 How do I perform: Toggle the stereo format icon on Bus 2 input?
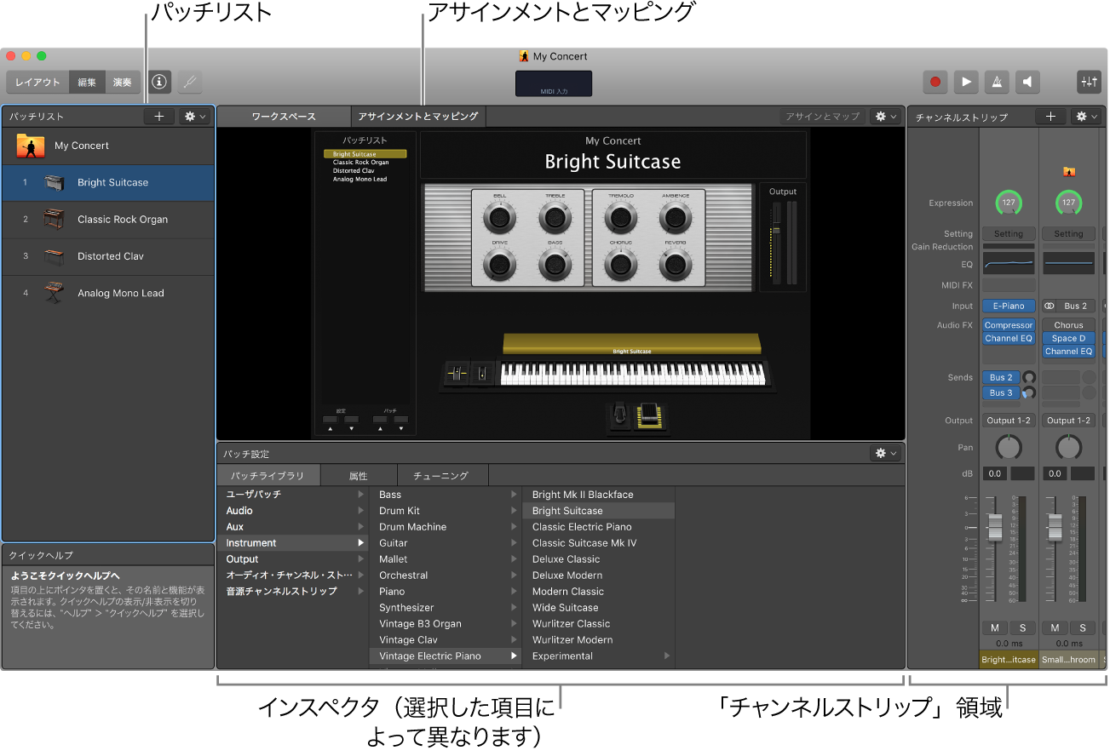[1050, 306]
